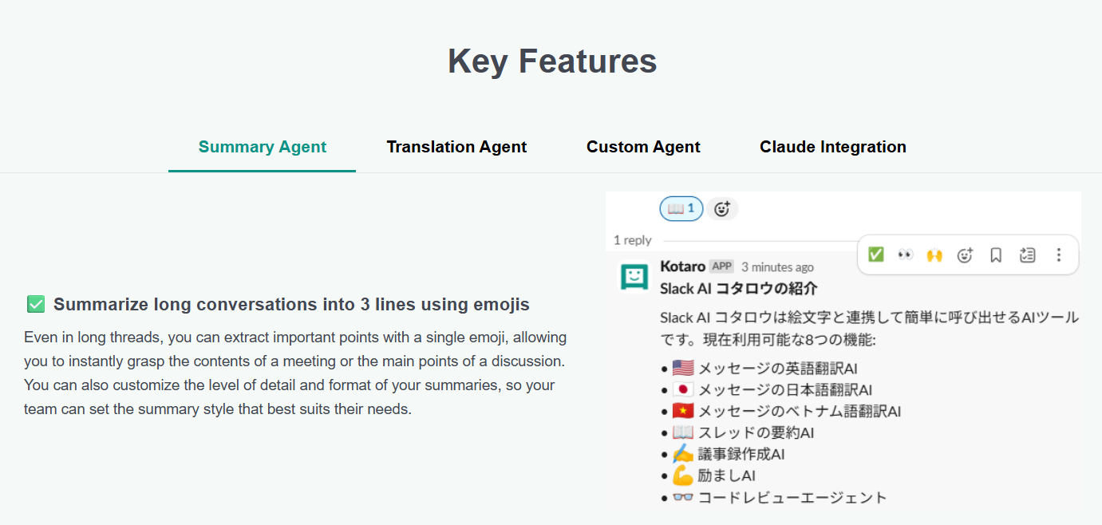Click the スレッドの要約AI line
Image resolution: width=1102 pixels, height=525 pixels.
coord(756,433)
